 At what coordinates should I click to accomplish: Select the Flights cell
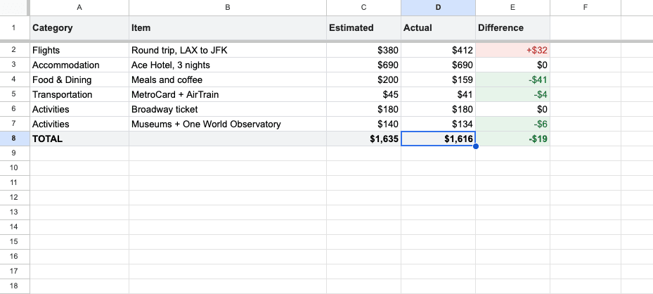point(79,51)
